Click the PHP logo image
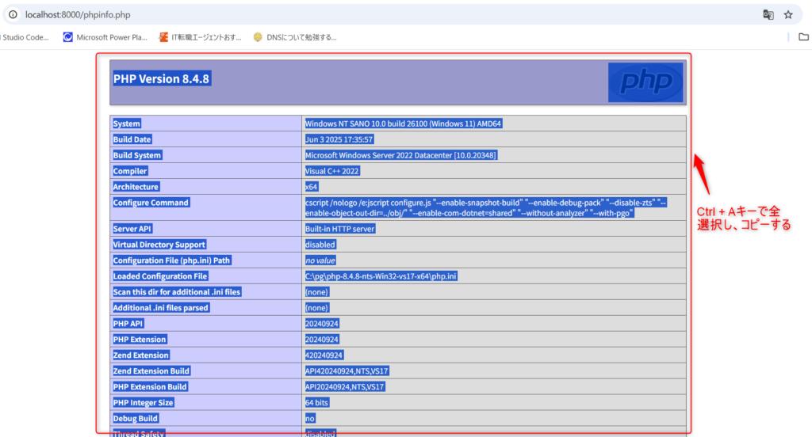The image size is (812, 437). [645, 82]
